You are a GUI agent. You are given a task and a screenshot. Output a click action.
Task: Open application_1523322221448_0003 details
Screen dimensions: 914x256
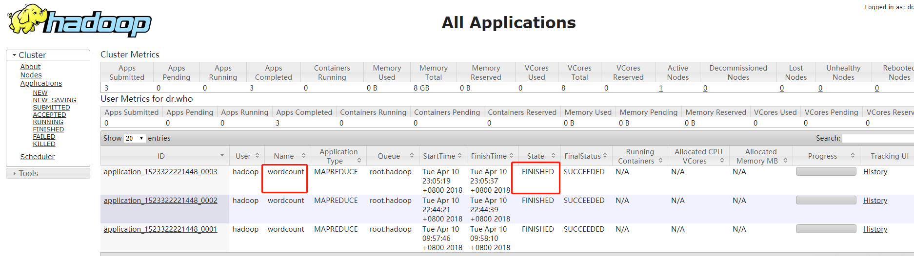(x=160, y=172)
